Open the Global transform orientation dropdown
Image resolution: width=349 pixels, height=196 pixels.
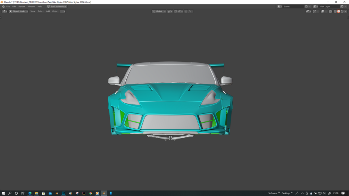pos(159,11)
